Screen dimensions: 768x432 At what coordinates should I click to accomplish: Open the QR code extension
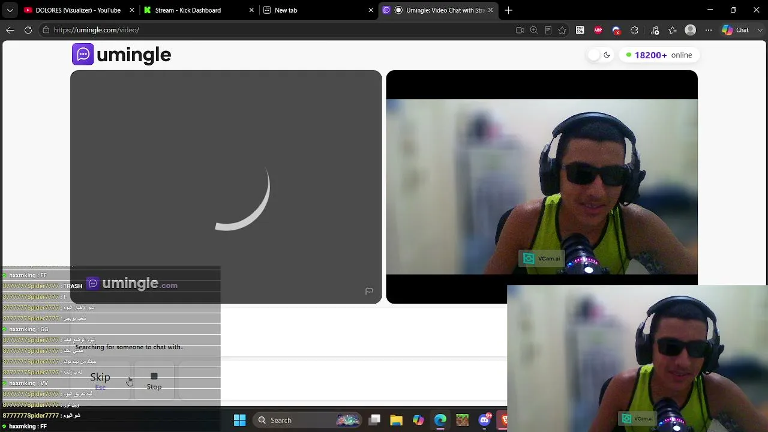coord(580,30)
